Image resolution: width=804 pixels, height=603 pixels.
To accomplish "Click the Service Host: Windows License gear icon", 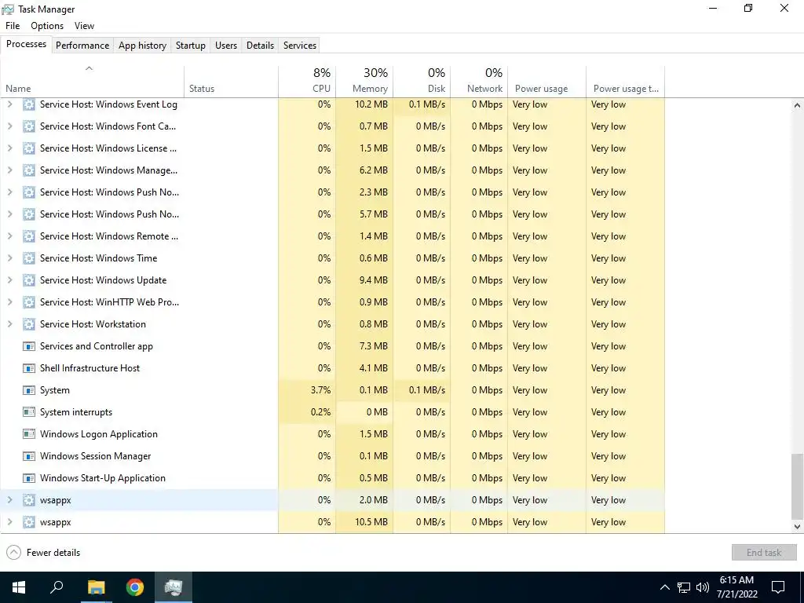I will [29, 148].
